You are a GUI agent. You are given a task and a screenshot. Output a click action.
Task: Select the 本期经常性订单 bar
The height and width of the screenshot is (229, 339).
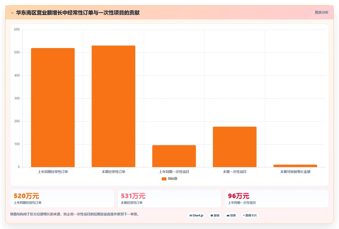(113, 106)
